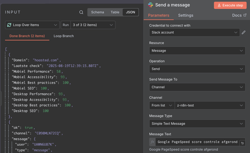Click the Message Text preview below the field

pyautogui.click(x=184, y=149)
